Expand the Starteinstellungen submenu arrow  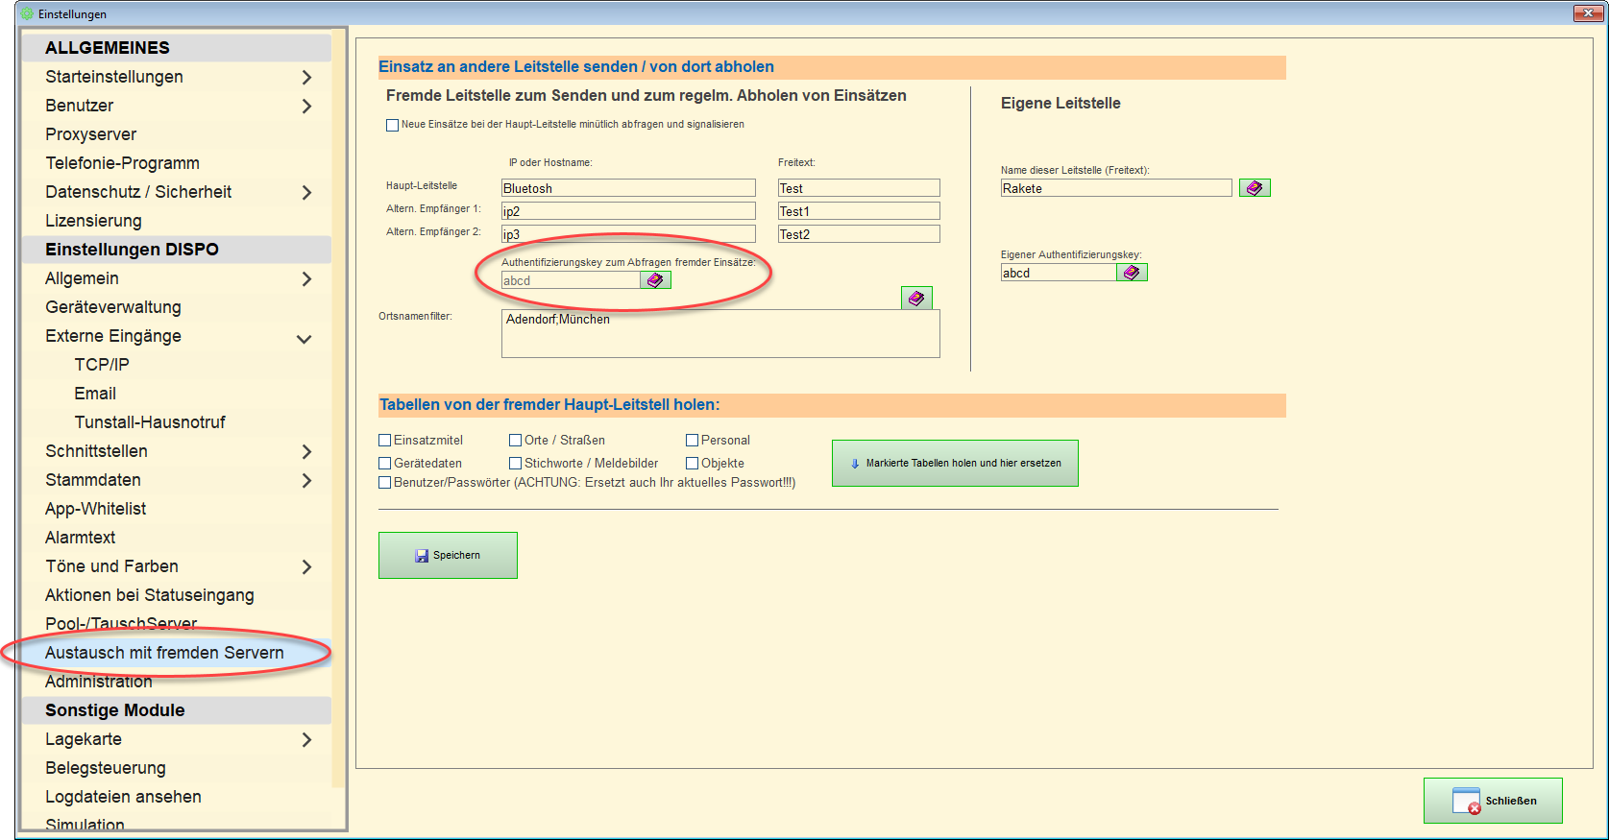click(x=306, y=77)
